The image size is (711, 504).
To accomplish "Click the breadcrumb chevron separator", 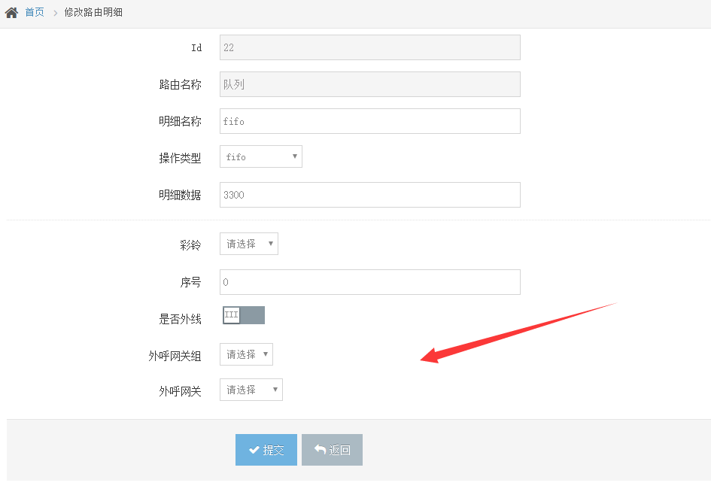I will [x=55, y=13].
